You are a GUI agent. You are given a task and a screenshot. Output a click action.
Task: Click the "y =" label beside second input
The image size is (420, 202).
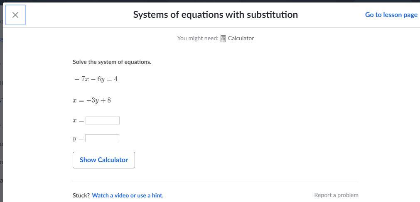pos(78,139)
